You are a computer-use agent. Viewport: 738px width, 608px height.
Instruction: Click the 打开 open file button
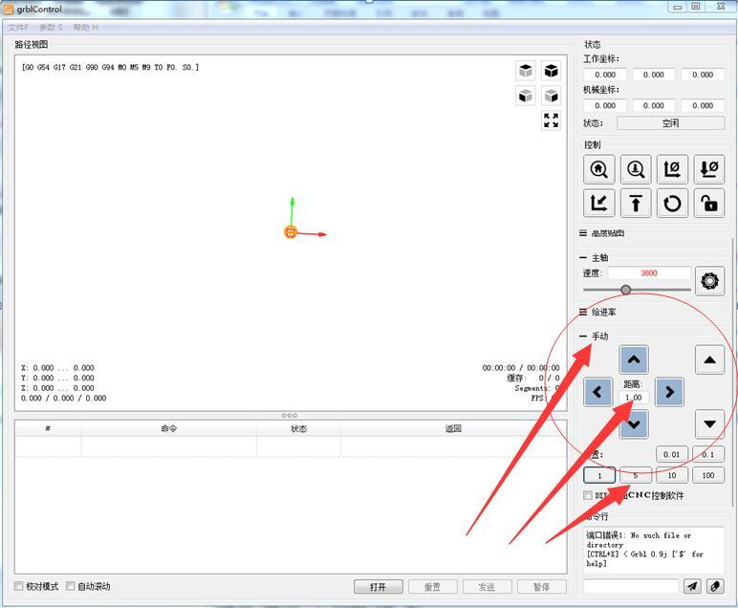[378, 587]
